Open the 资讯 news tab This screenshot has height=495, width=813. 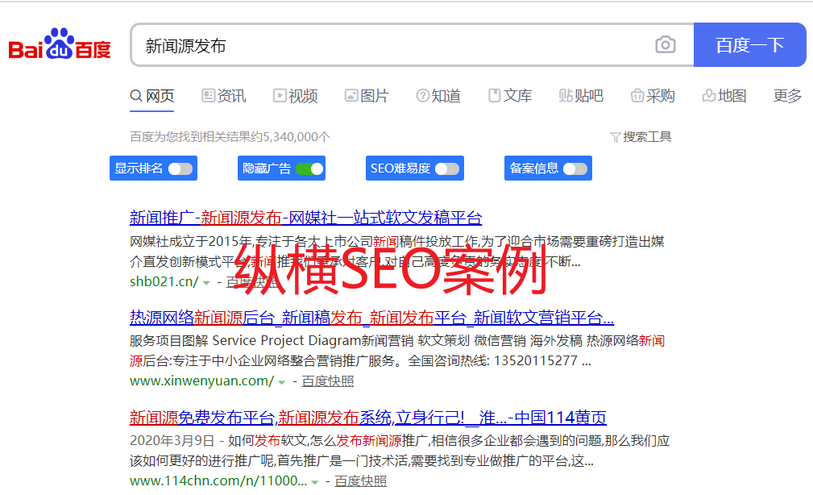(x=223, y=96)
